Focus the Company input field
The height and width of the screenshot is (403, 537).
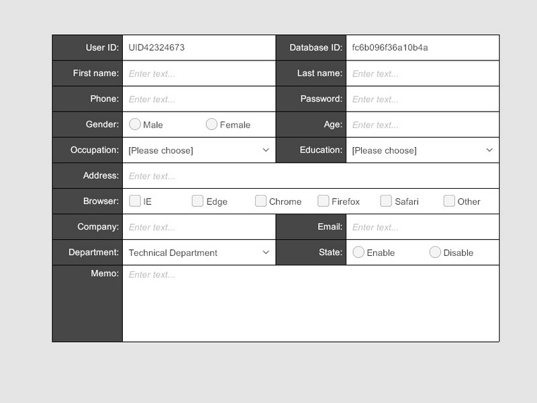(x=199, y=227)
